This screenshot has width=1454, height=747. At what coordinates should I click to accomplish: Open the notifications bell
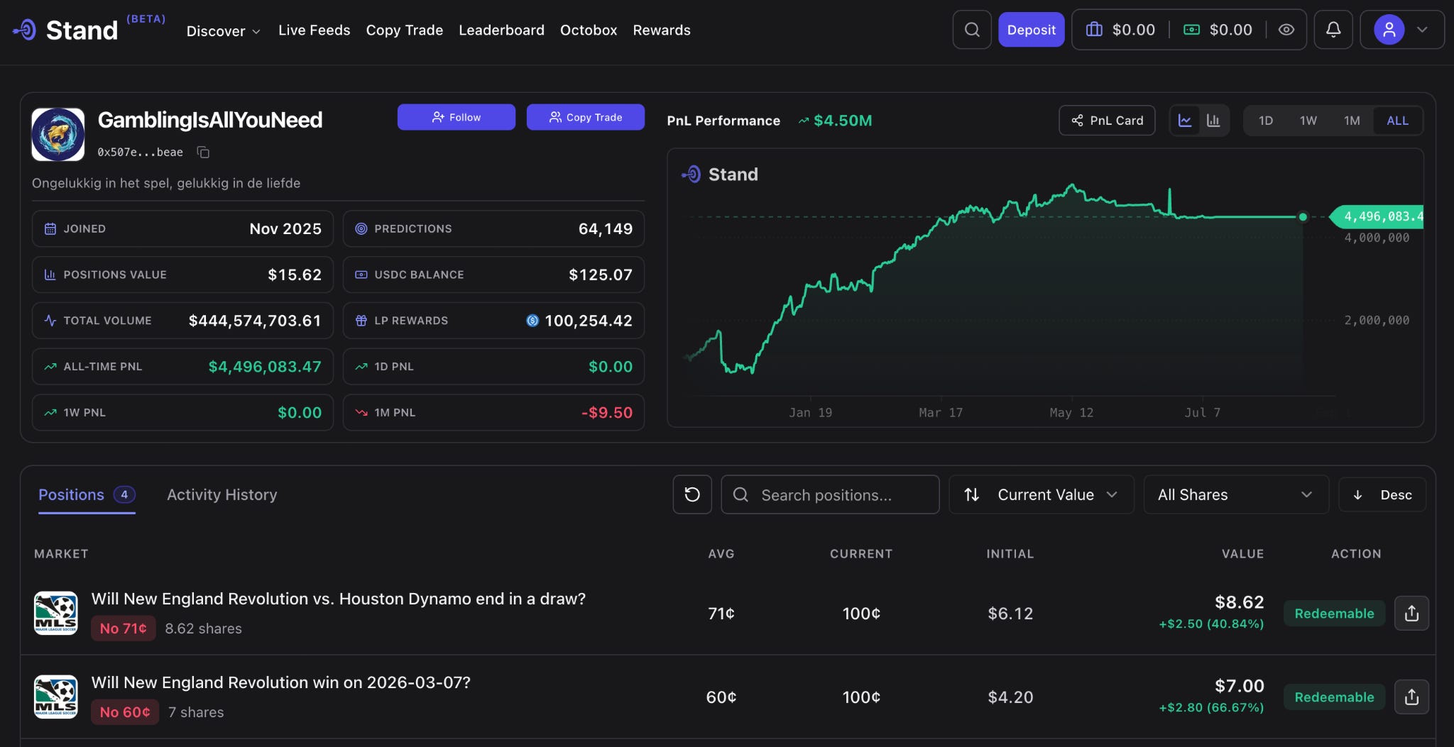1333,30
